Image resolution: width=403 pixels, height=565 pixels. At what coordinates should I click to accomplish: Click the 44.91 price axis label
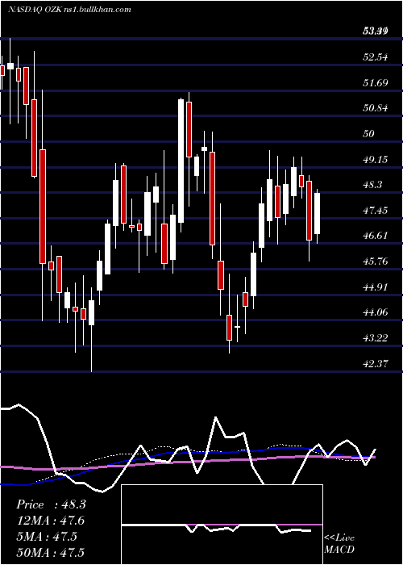[376, 287]
